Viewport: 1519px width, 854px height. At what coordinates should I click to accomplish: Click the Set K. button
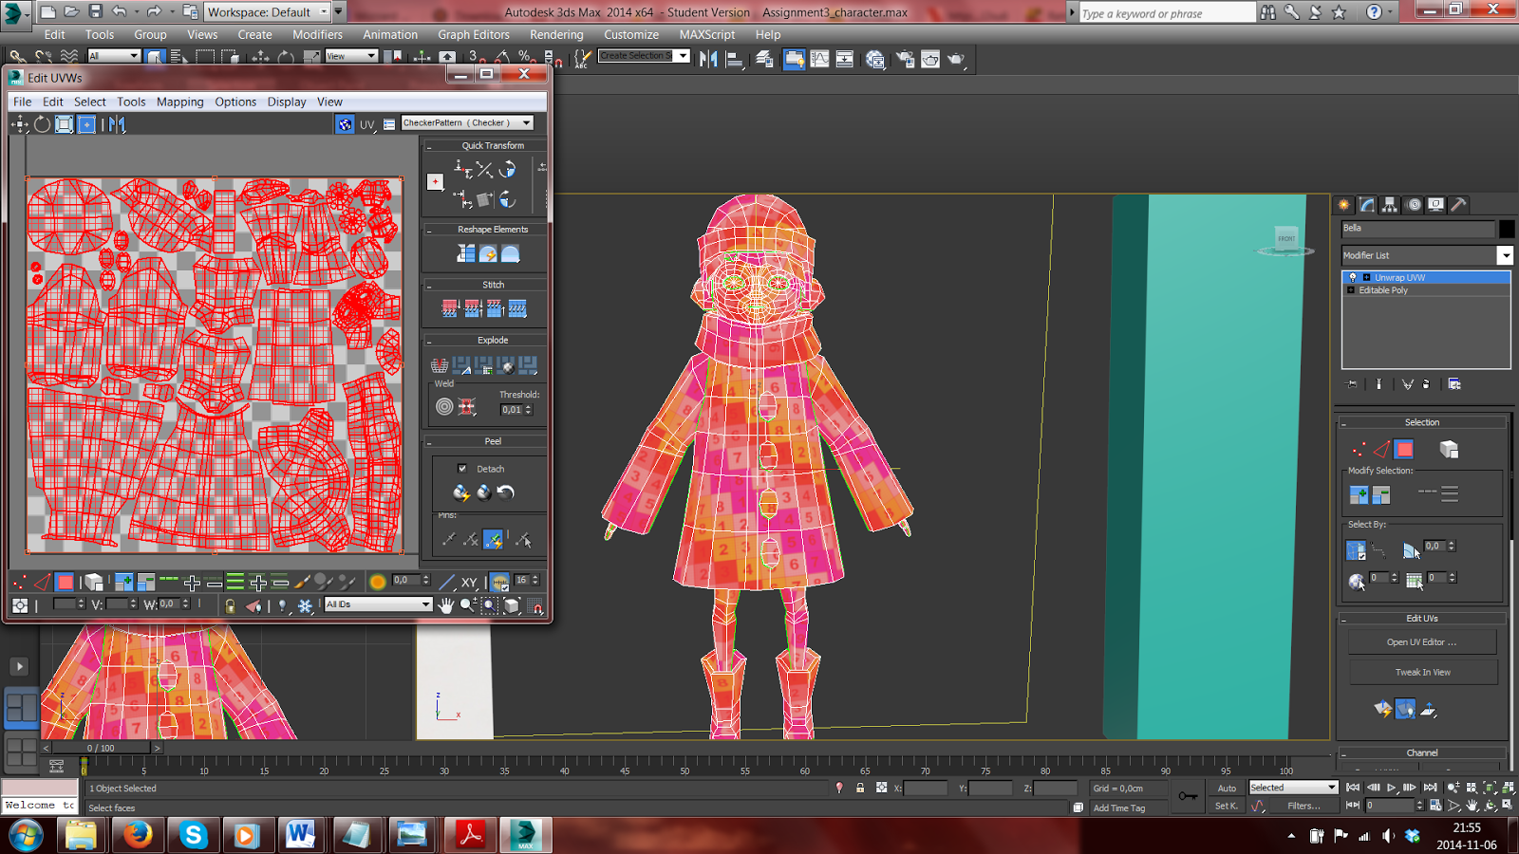pyautogui.click(x=1226, y=806)
